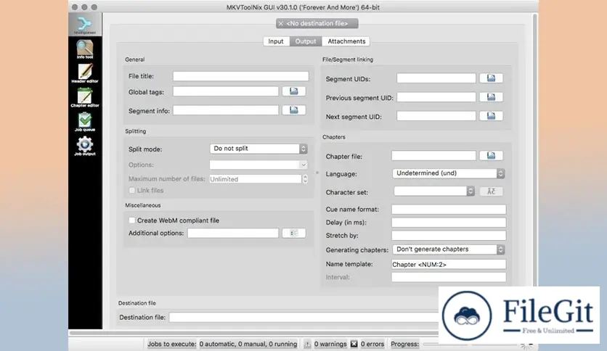Open the Additional options editor button
Screen dimensions: 607x351
(x=294, y=233)
